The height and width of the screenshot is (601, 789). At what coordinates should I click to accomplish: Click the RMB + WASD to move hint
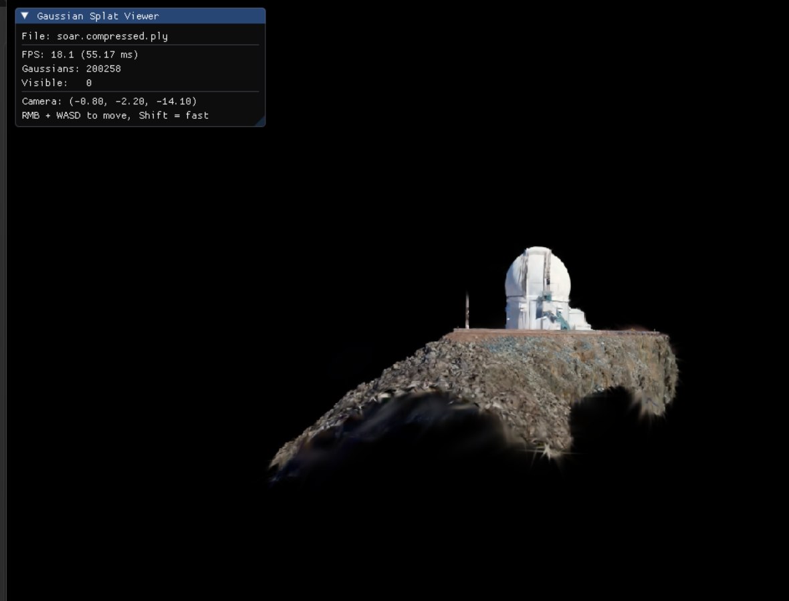pos(115,116)
